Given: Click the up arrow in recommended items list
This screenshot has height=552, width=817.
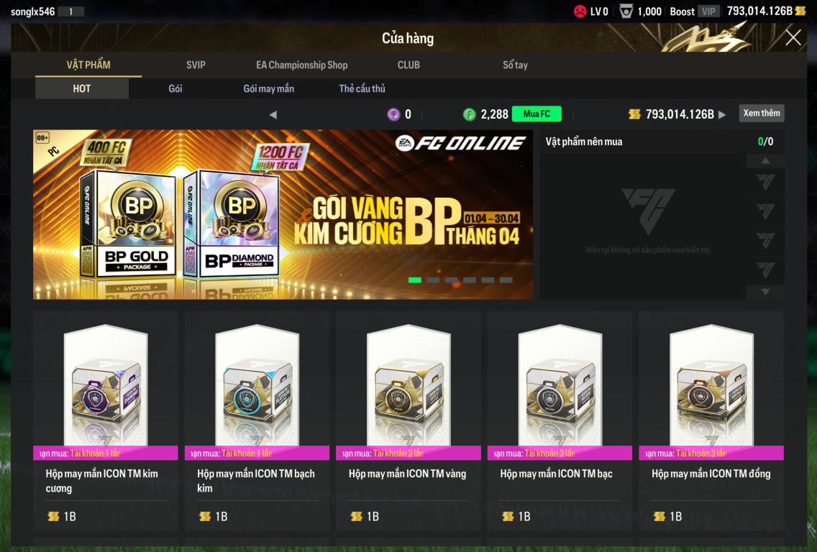Looking at the screenshot, I should click(x=765, y=161).
